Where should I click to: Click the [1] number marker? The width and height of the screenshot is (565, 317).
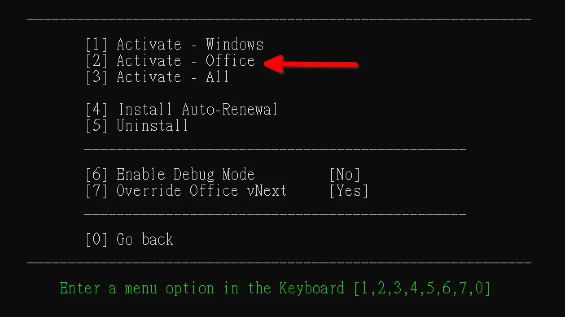click(96, 44)
